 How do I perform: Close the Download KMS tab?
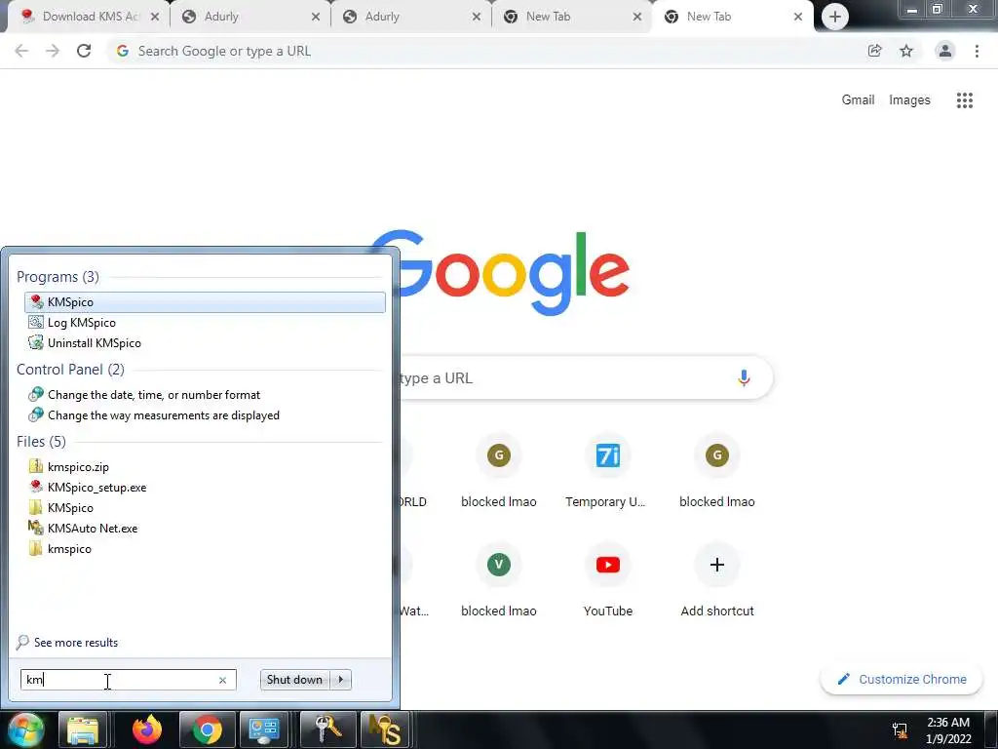(155, 18)
